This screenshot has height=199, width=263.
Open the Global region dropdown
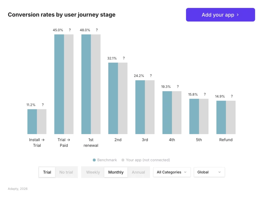(209, 172)
